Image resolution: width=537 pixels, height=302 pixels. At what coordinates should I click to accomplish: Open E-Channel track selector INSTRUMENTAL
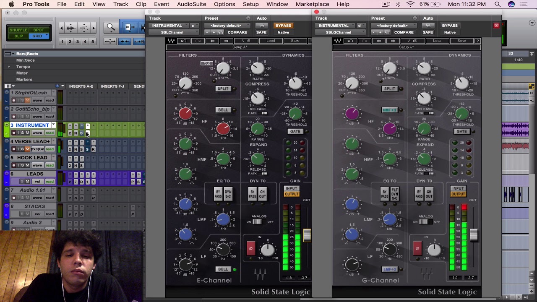pyautogui.click(x=168, y=26)
